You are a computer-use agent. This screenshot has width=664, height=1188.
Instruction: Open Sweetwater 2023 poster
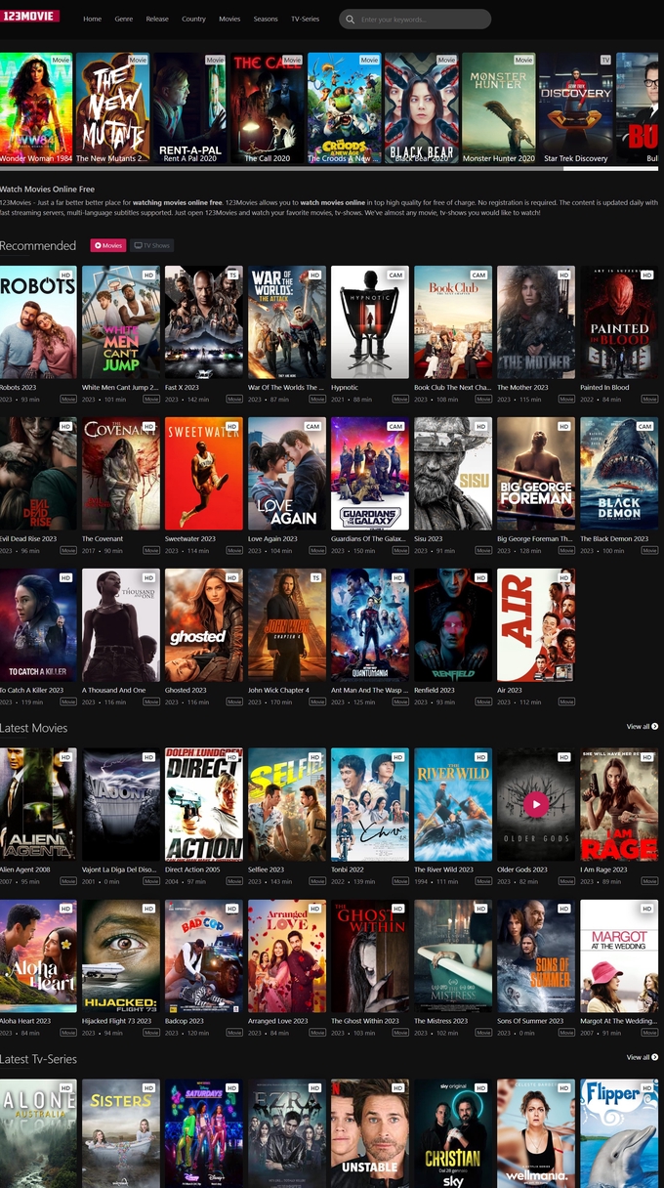(x=204, y=474)
